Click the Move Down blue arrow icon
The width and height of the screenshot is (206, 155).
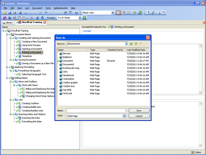coord(42,18)
